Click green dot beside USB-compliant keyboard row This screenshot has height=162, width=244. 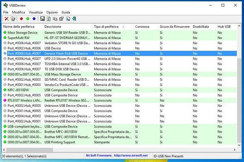pos(5,126)
